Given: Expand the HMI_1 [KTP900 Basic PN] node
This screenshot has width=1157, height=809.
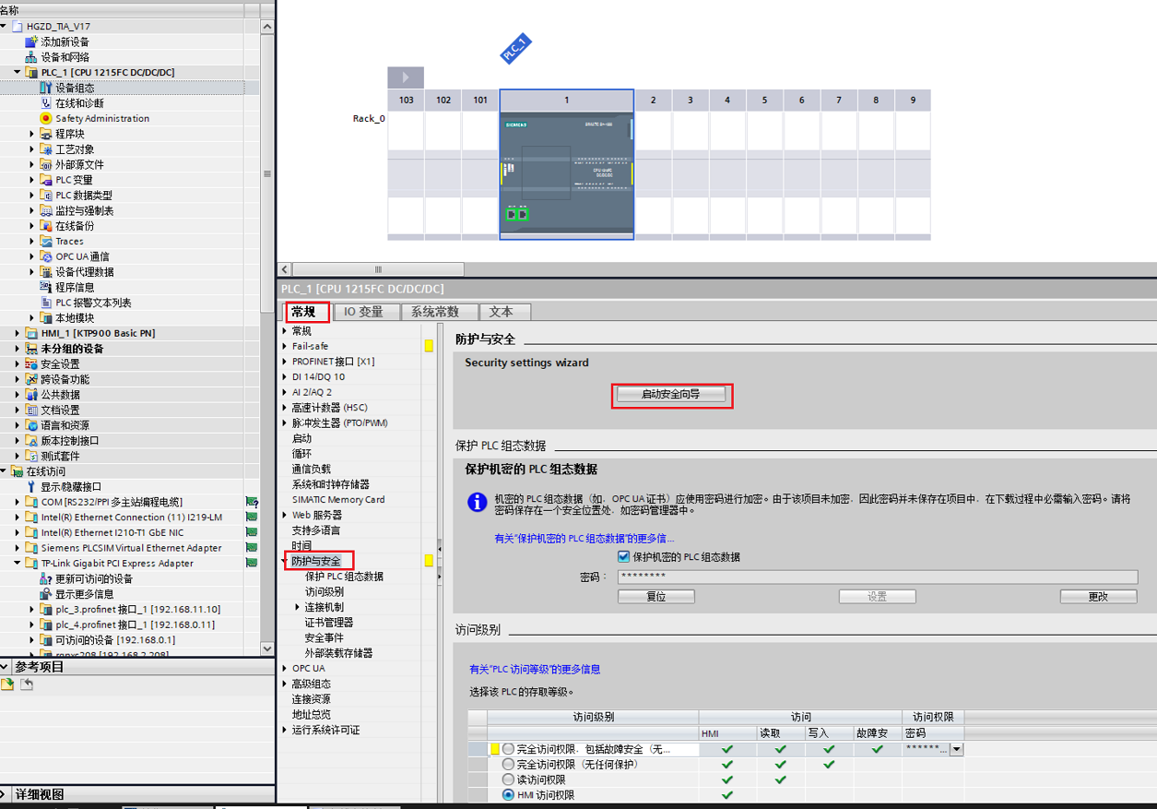Looking at the screenshot, I should pos(18,333).
